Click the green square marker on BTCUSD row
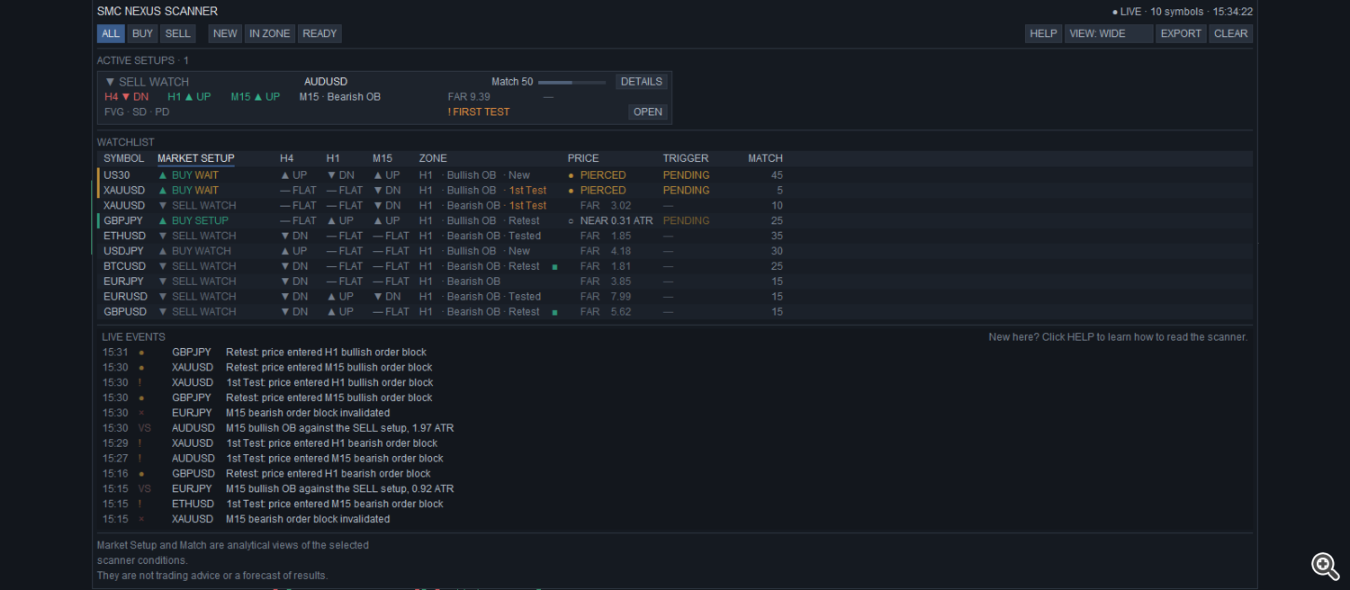Image resolution: width=1350 pixels, height=590 pixels. pos(555,267)
